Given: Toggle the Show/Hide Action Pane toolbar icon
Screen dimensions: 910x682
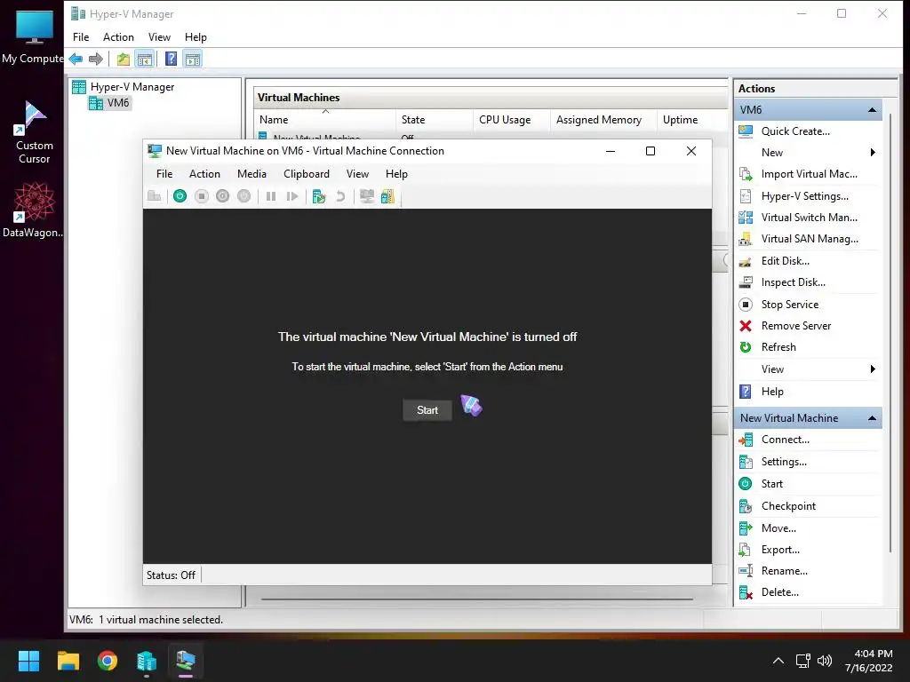Looking at the screenshot, I should tap(193, 59).
